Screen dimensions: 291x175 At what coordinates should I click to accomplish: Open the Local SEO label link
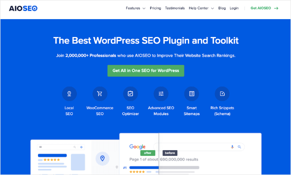(x=69, y=111)
